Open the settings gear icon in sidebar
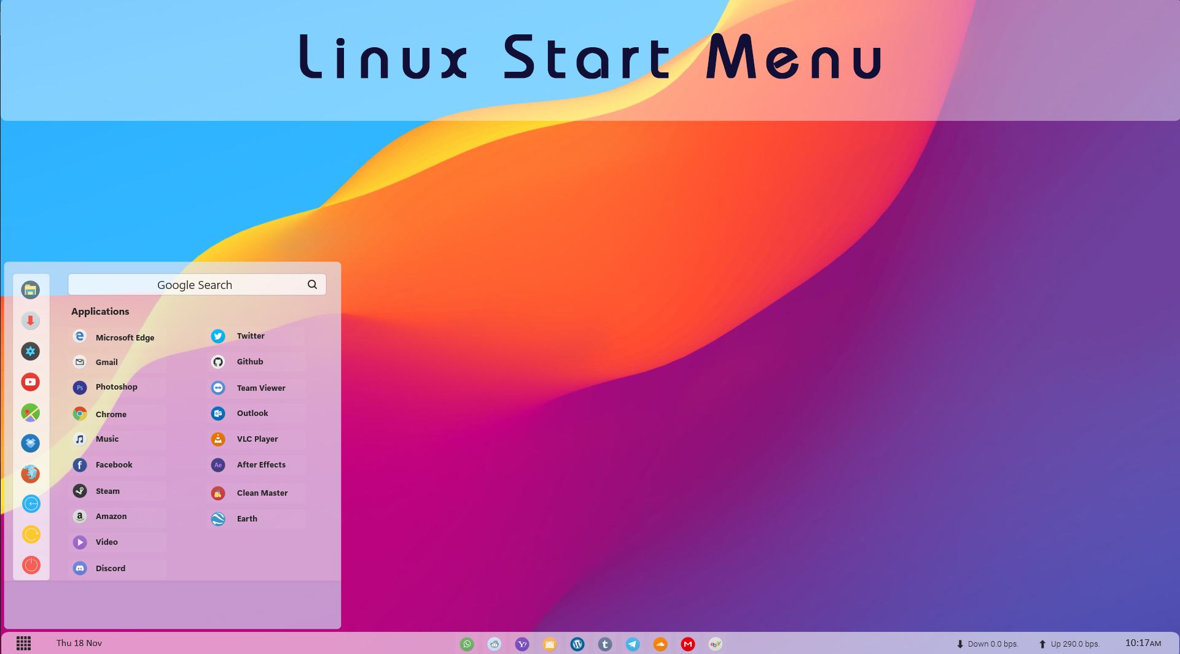The image size is (1180, 654). [31, 351]
